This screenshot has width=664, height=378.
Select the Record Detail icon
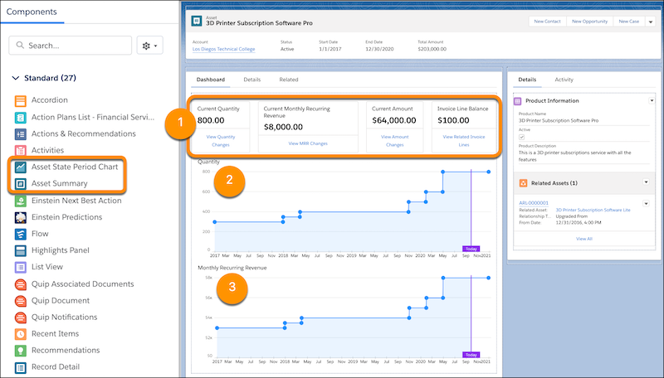(x=20, y=367)
